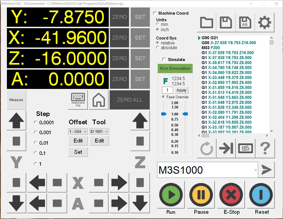Select mm units radio button
Image resolution: width=283 pixels, height=219 pixels.
(158, 25)
